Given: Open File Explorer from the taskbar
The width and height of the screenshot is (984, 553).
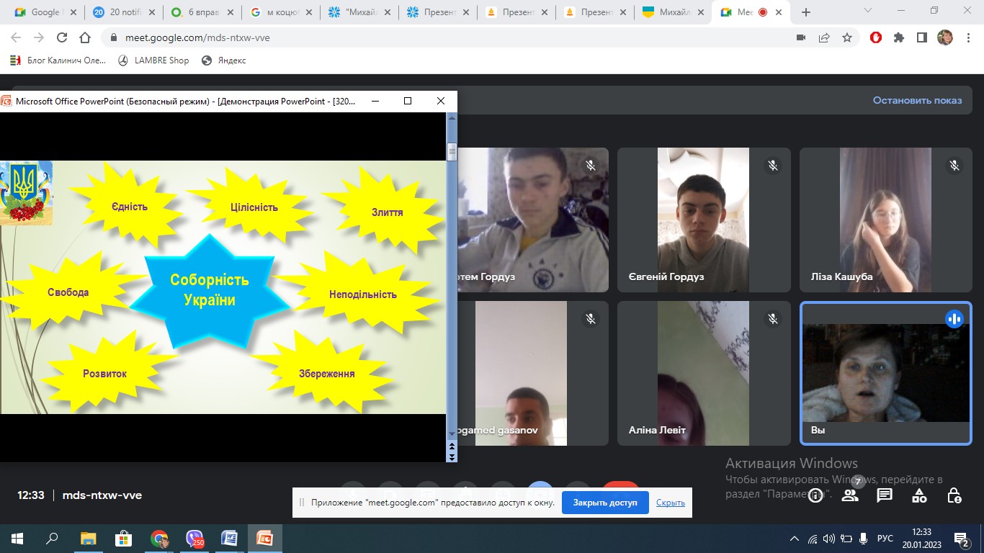Looking at the screenshot, I should [x=88, y=538].
